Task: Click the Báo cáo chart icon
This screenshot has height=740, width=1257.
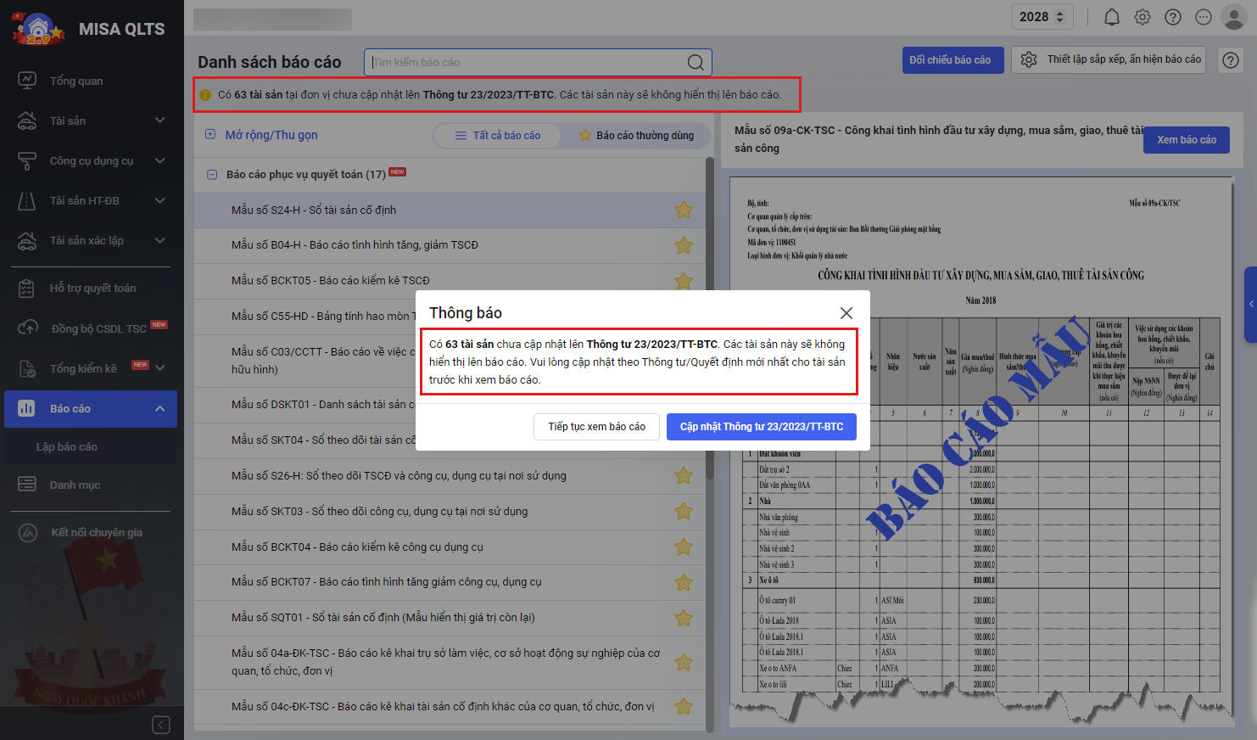Action: (x=27, y=409)
